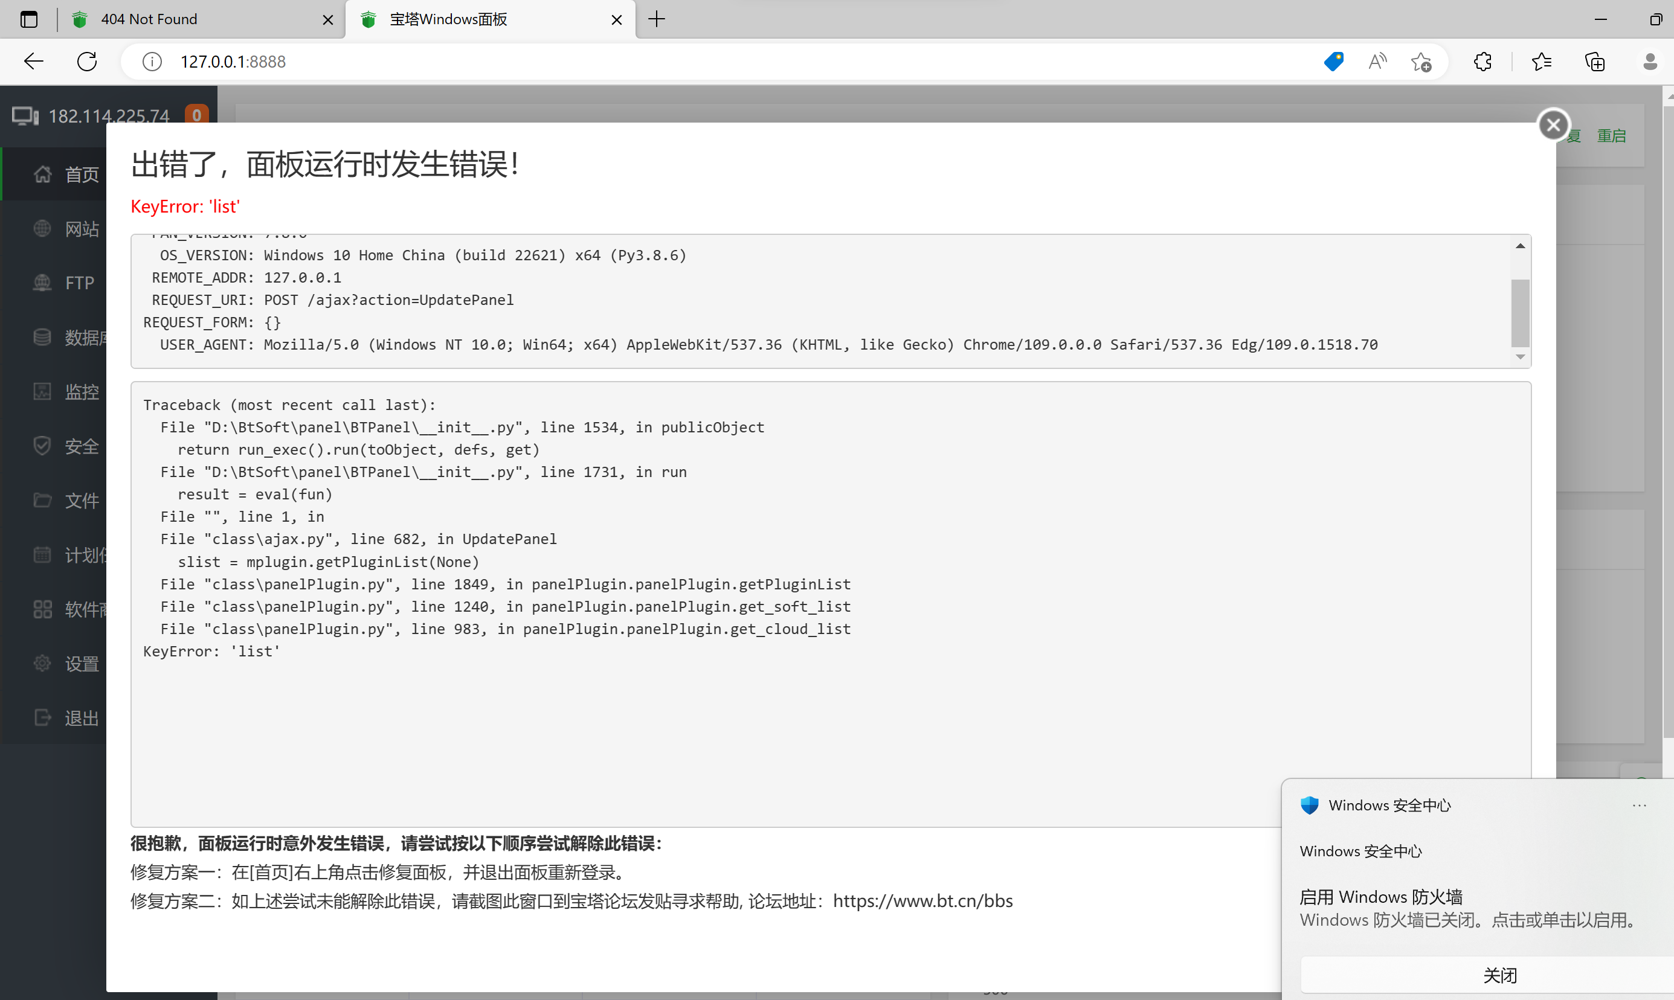View site information icon
The height and width of the screenshot is (1000, 1674).
click(152, 62)
